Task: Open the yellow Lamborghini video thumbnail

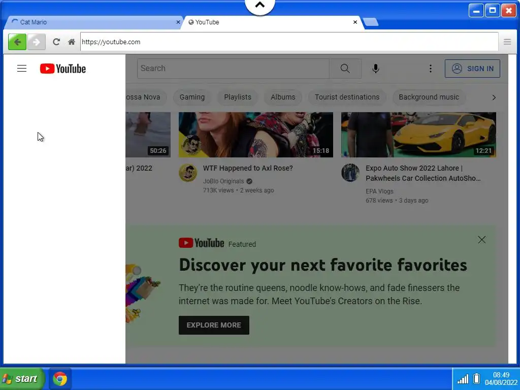Action: point(419,135)
